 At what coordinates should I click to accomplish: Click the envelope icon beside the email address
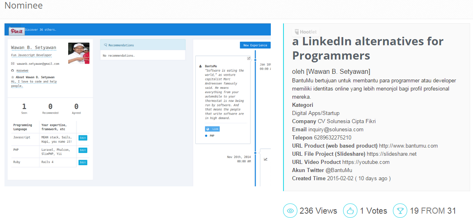click(13, 64)
